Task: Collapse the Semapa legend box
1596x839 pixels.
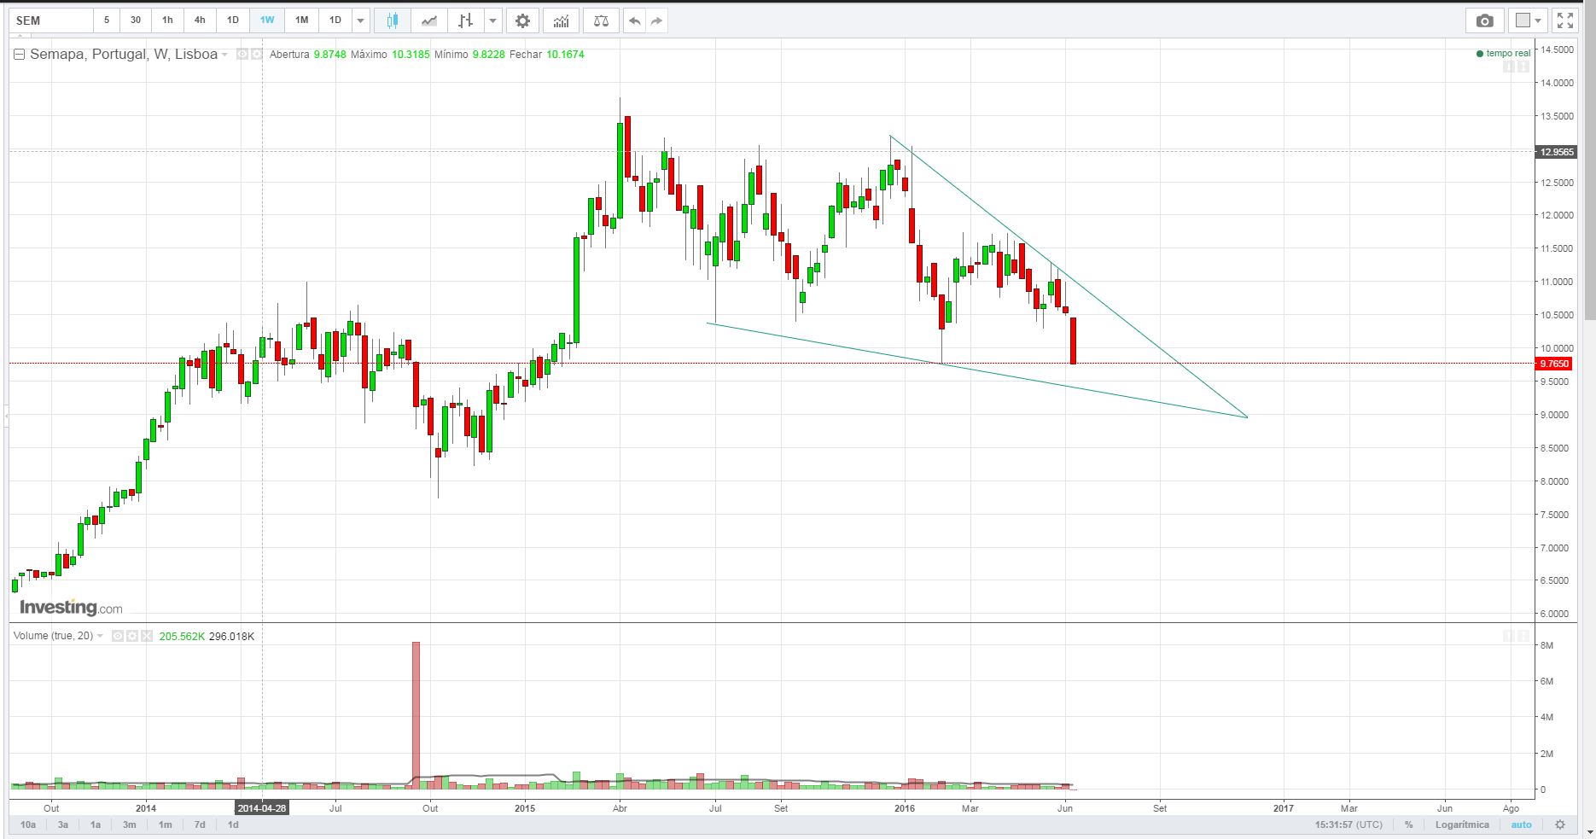Action: pos(20,55)
